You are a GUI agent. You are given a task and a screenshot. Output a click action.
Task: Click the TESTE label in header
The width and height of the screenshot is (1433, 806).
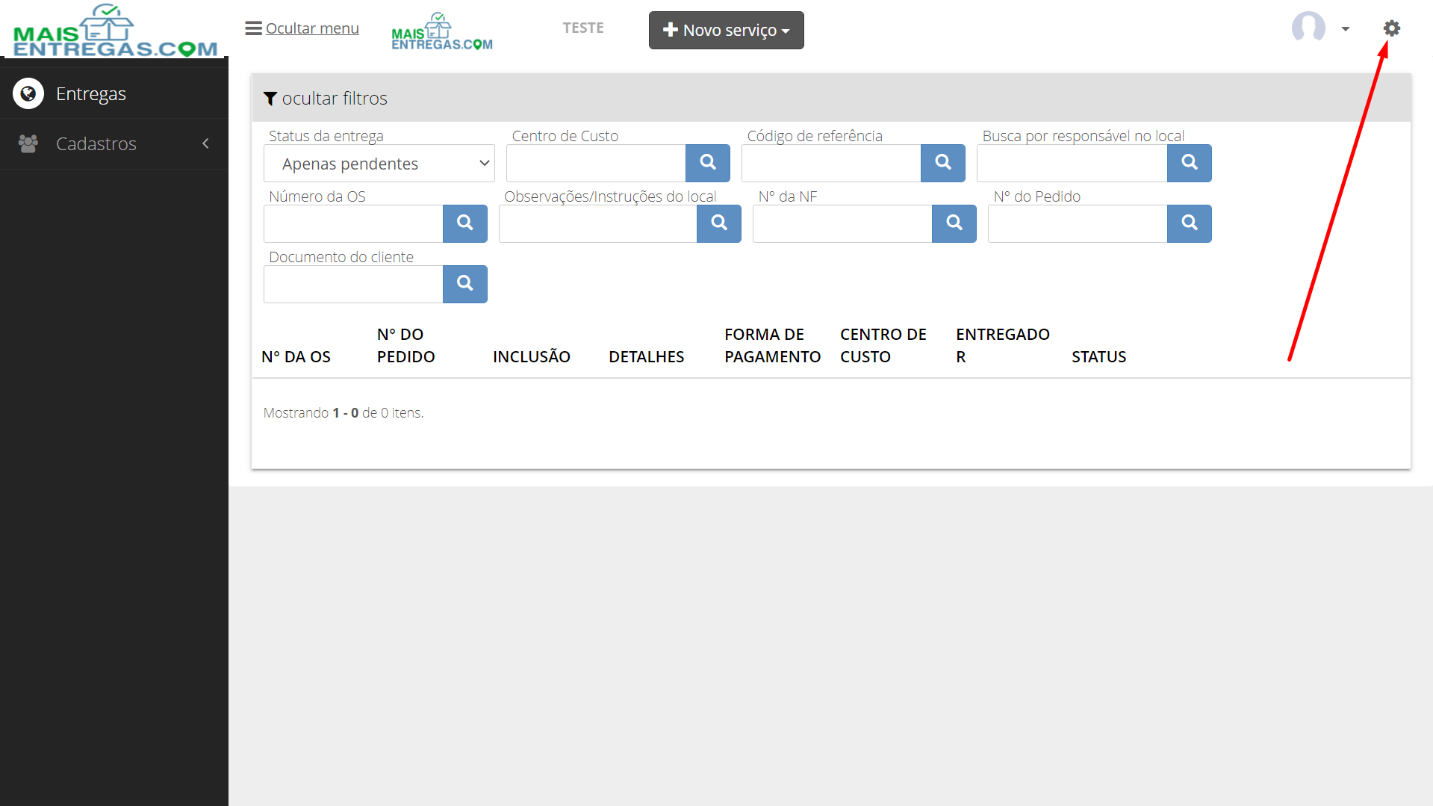pyautogui.click(x=583, y=28)
